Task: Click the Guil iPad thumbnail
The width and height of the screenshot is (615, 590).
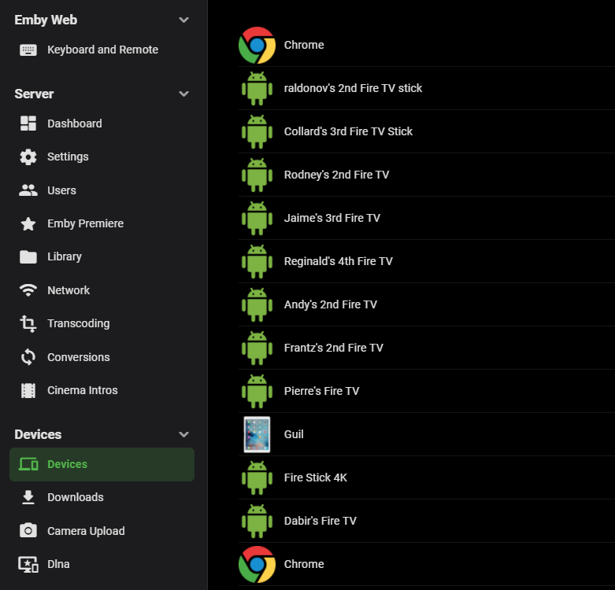Action: pos(257,434)
